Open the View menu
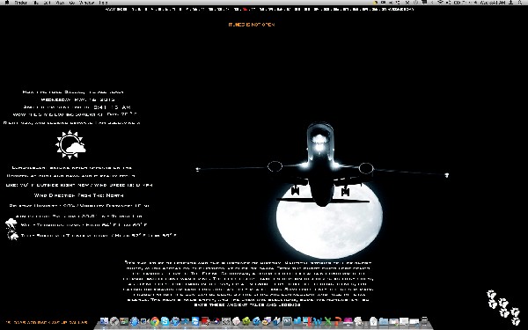Viewport: 528px width, 330px height. (x=60, y=2)
